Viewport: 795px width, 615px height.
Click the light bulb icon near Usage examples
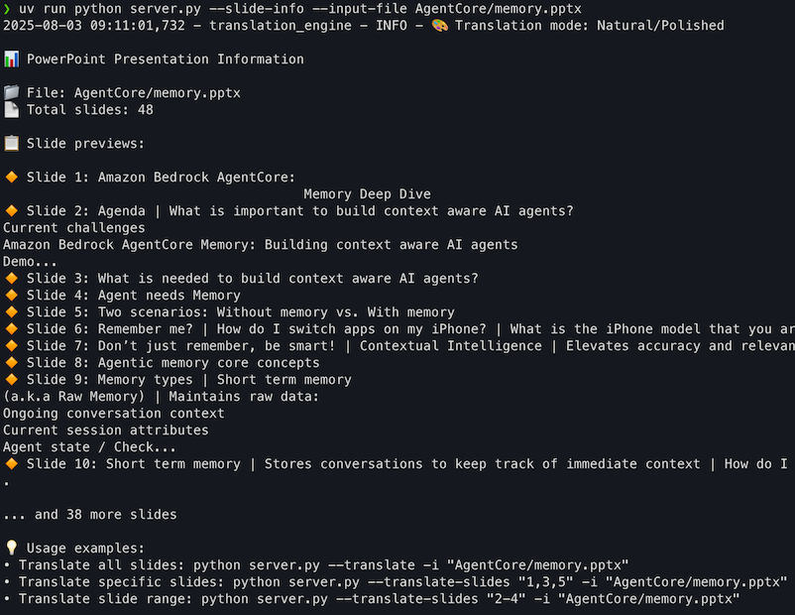pyautogui.click(x=11, y=548)
